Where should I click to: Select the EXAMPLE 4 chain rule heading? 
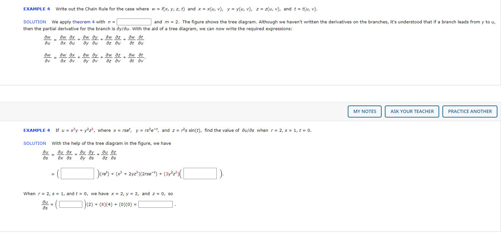point(36,9)
